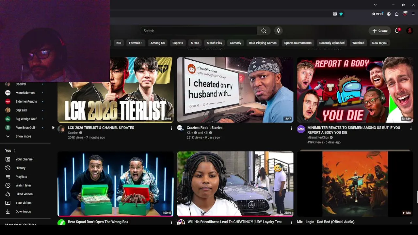Open Your channel icon in sidebar
The image size is (418, 235).
pyautogui.click(x=8, y=159)
